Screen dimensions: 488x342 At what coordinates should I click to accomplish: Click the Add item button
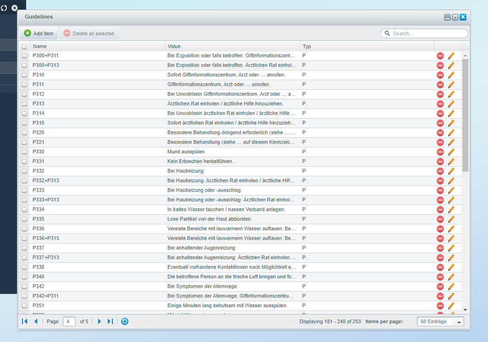pyautogui.click(x=39, y=33)
